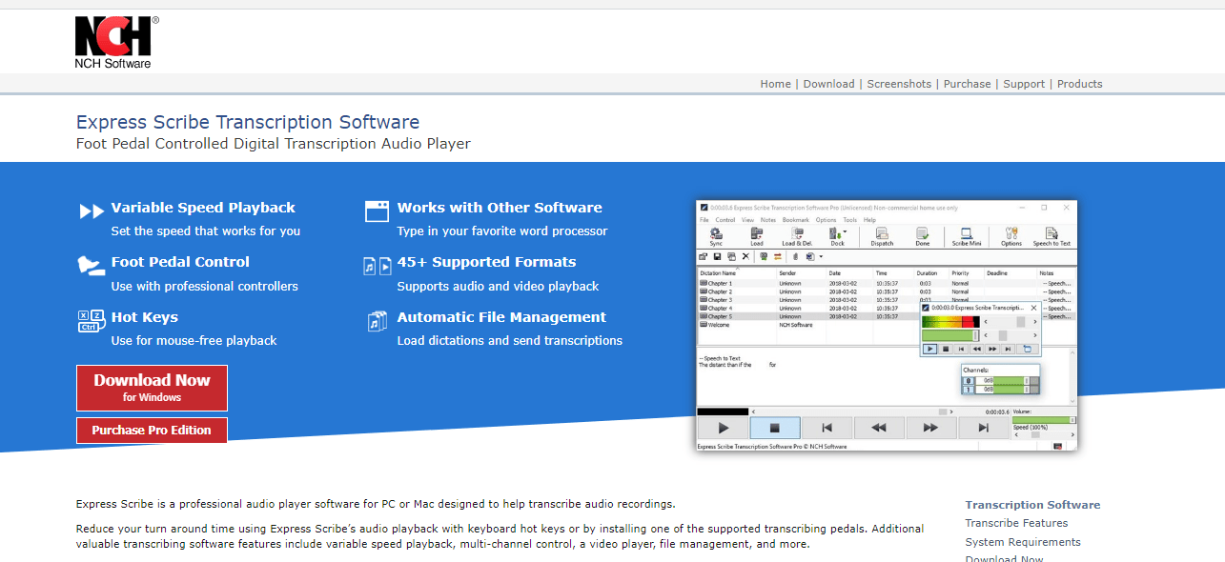Click the Works with Other Software window icon
The height and width of the screenshot is (562, 1225).
coord(378,211)
